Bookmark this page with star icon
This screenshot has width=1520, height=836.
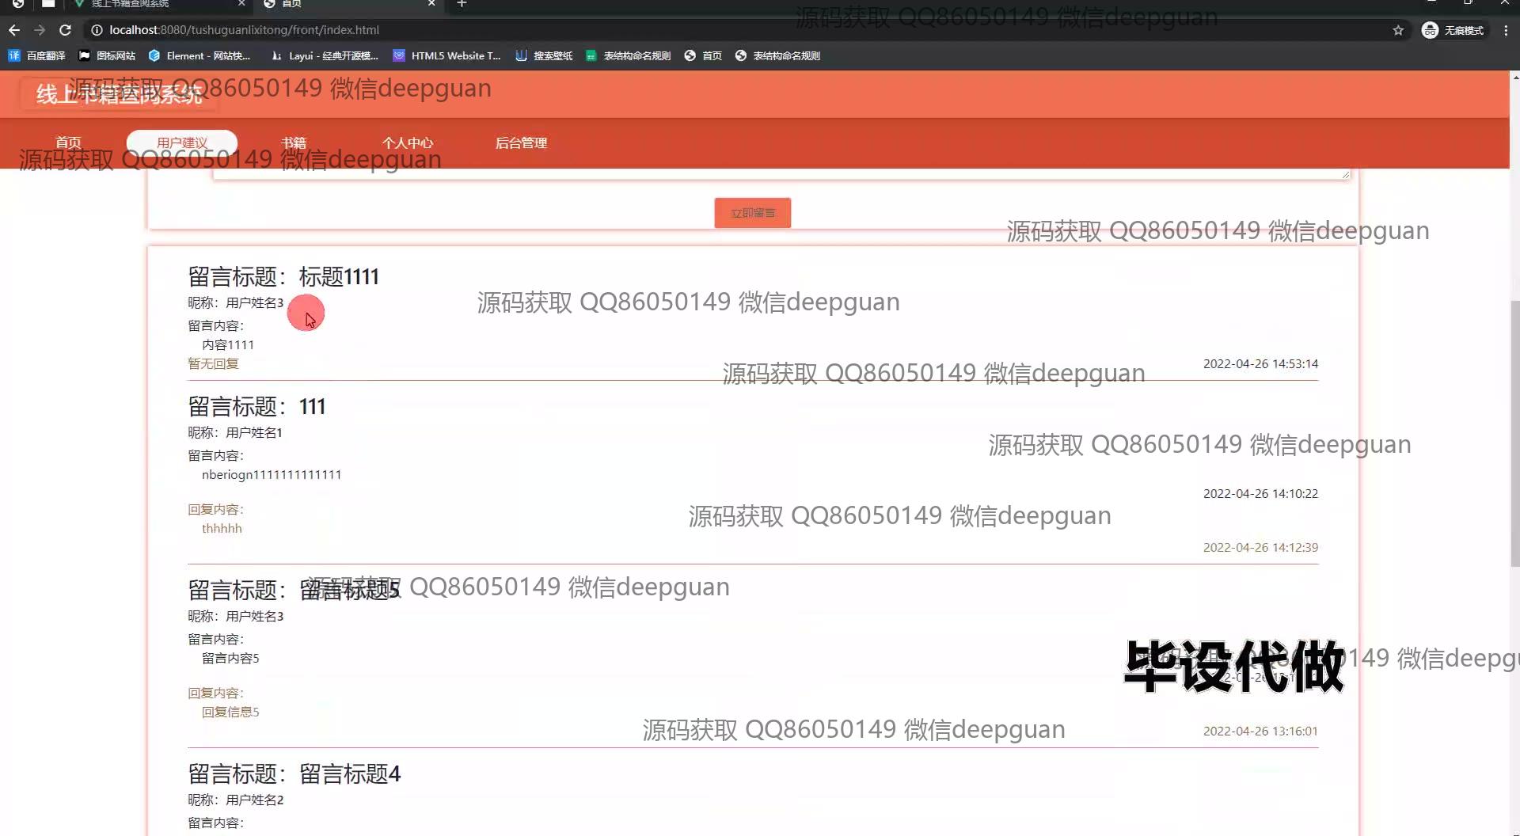coord(1398,30)
